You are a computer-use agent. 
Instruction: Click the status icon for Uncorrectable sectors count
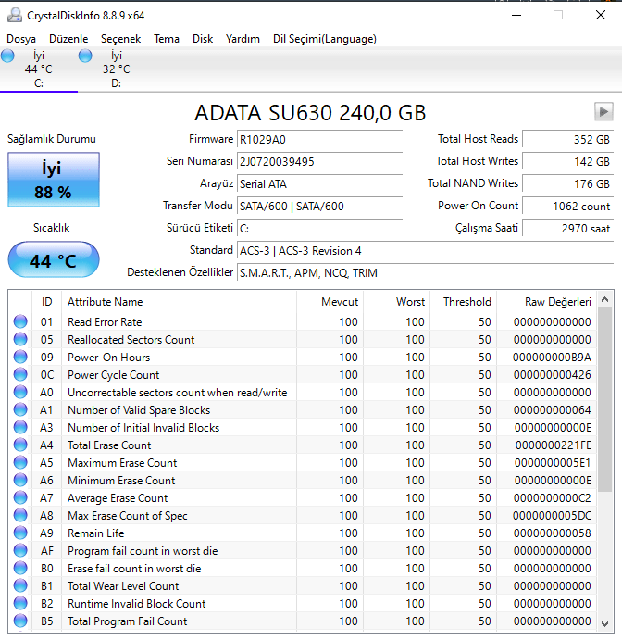20,392
